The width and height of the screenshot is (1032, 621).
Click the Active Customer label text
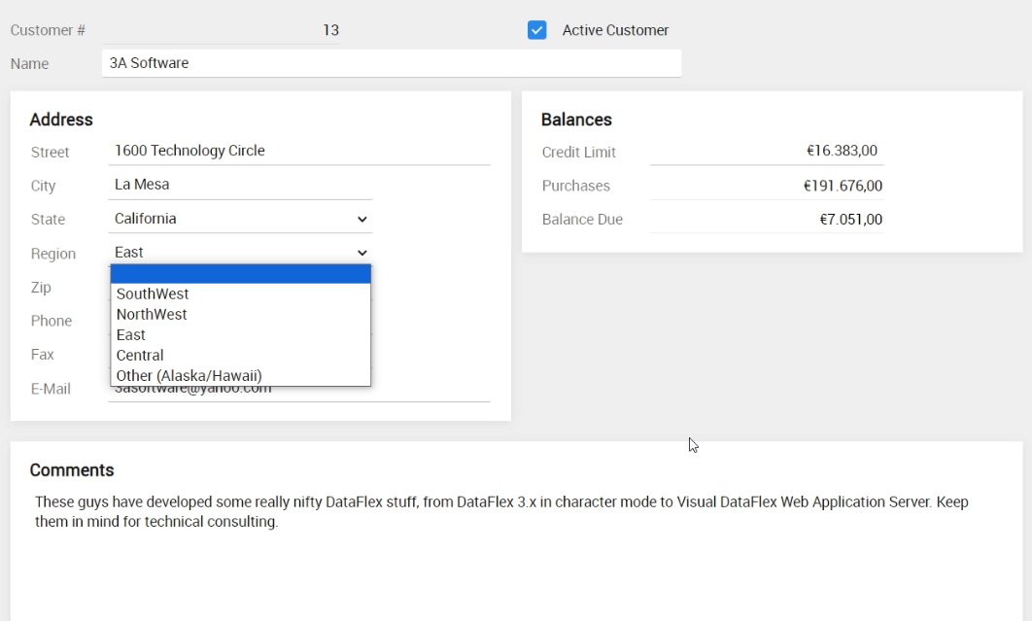pyautogui.click(x=615, y=30)
